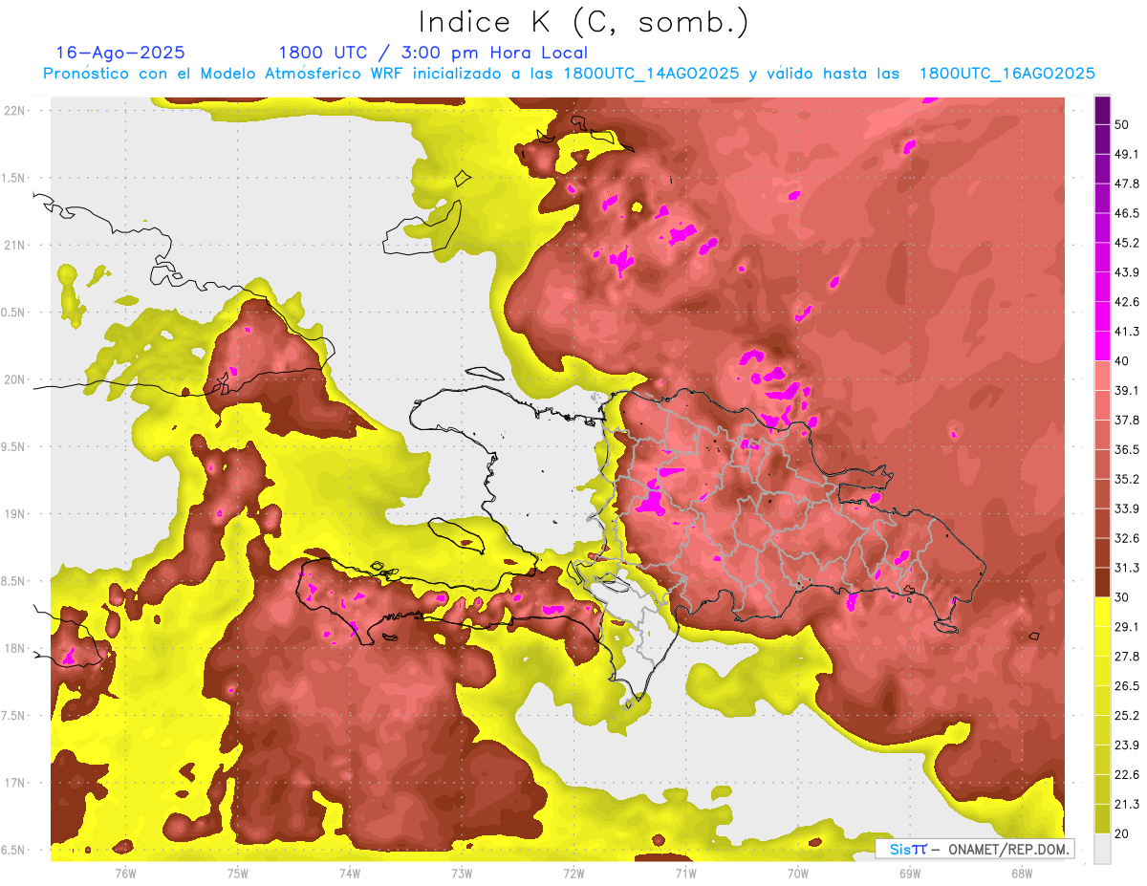Click the latitude label '18N'
The height and width of the screenshot is (886, 1147).
click(x=15, y=649)
